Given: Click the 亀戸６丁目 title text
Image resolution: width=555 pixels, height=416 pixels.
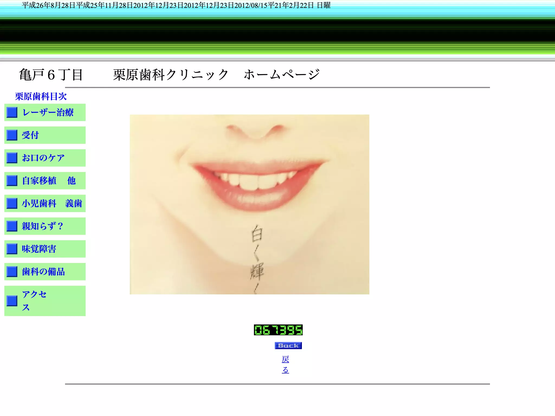Looking at the screenshot, I should point(51,75).
